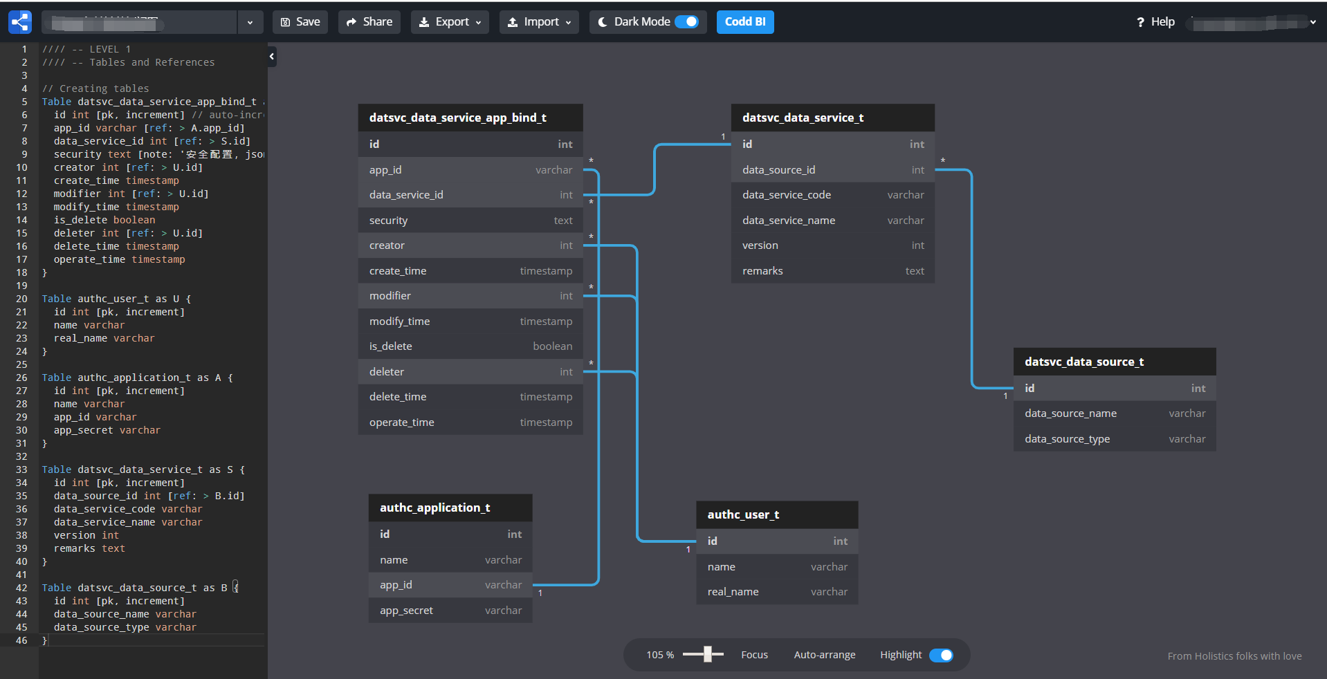Open the Import dropdown menu
Screen dimensions: 1327x679
point(539,22)
